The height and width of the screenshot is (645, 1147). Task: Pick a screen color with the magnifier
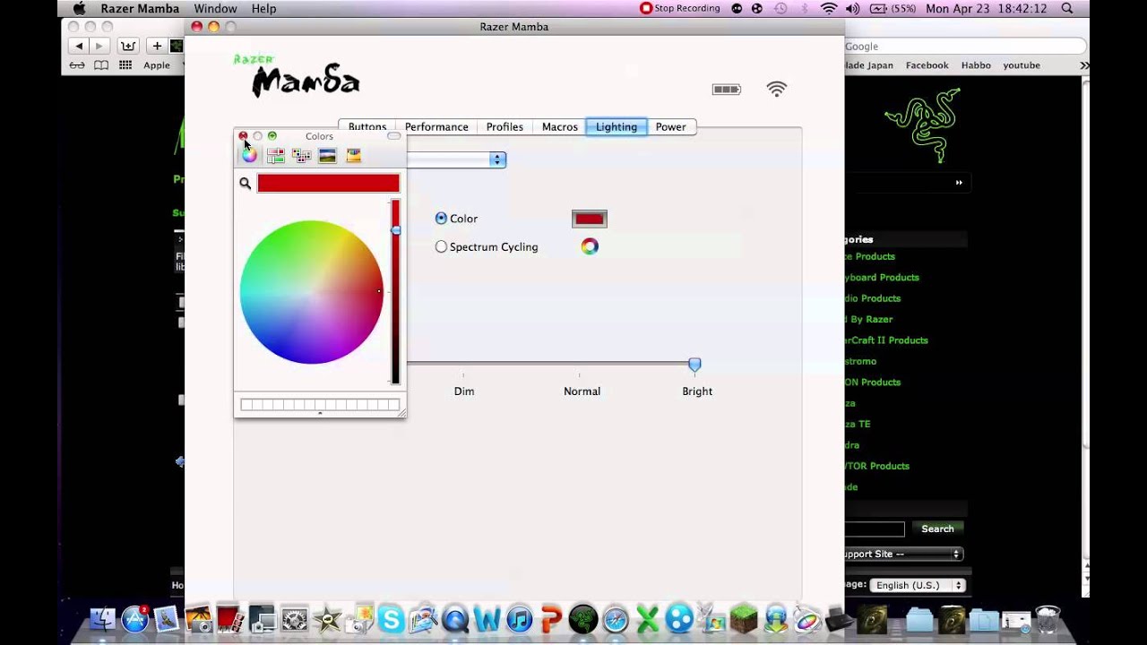245,183
